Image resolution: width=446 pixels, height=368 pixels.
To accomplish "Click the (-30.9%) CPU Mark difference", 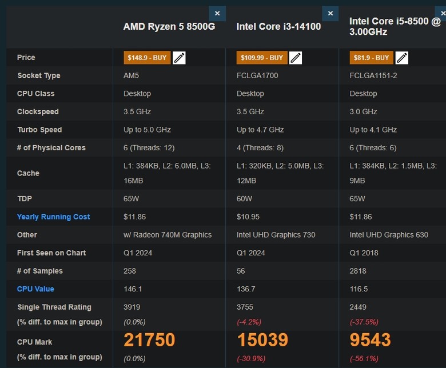I will [x=251, y=359].
